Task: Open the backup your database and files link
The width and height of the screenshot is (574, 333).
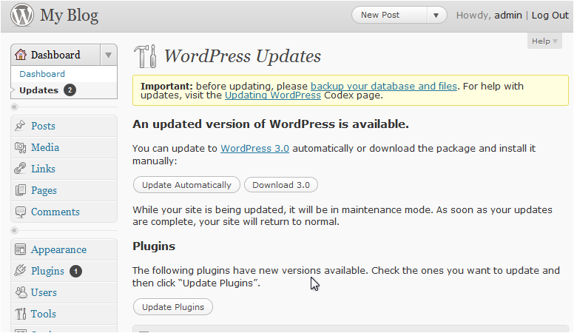Action: coord(384,87)
